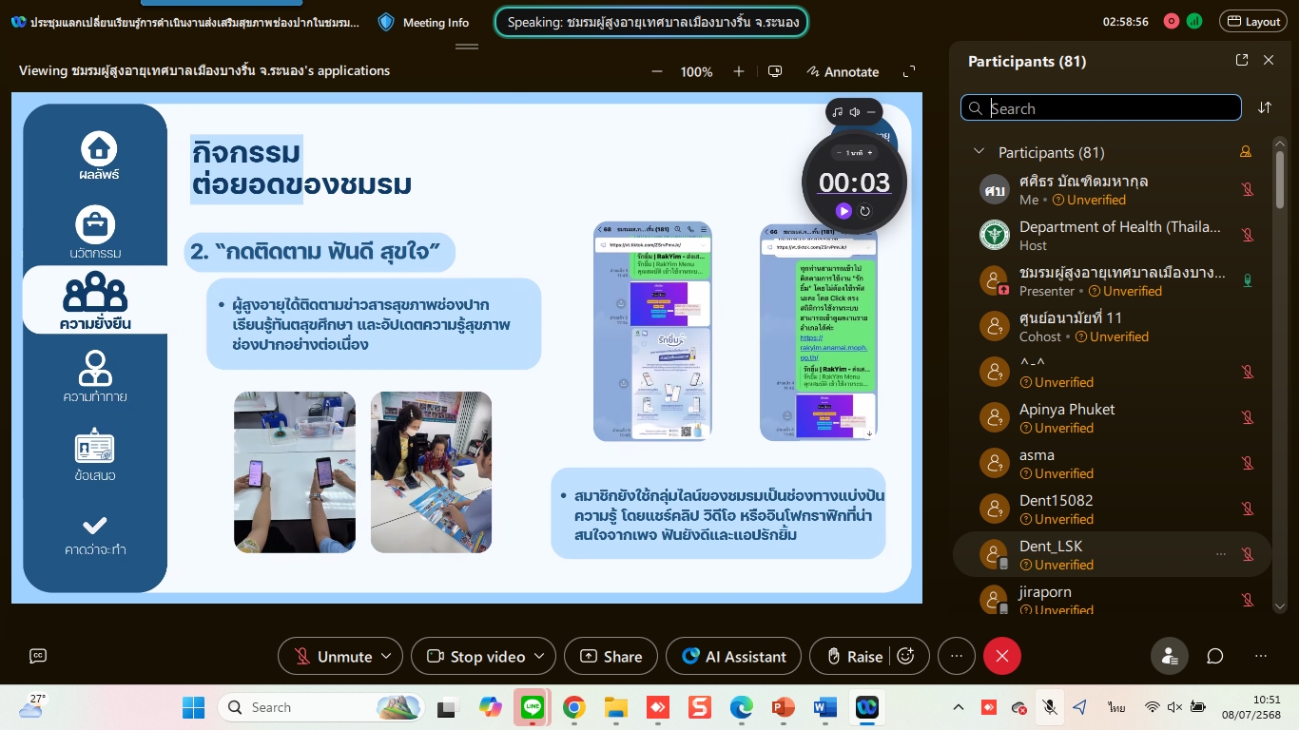
Task: Open the Unmute audio options arrow
Action: pyautogui.click(x=386, y=656)
